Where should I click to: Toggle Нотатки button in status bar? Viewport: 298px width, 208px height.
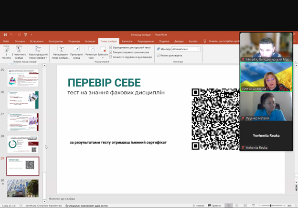point(198,206)
